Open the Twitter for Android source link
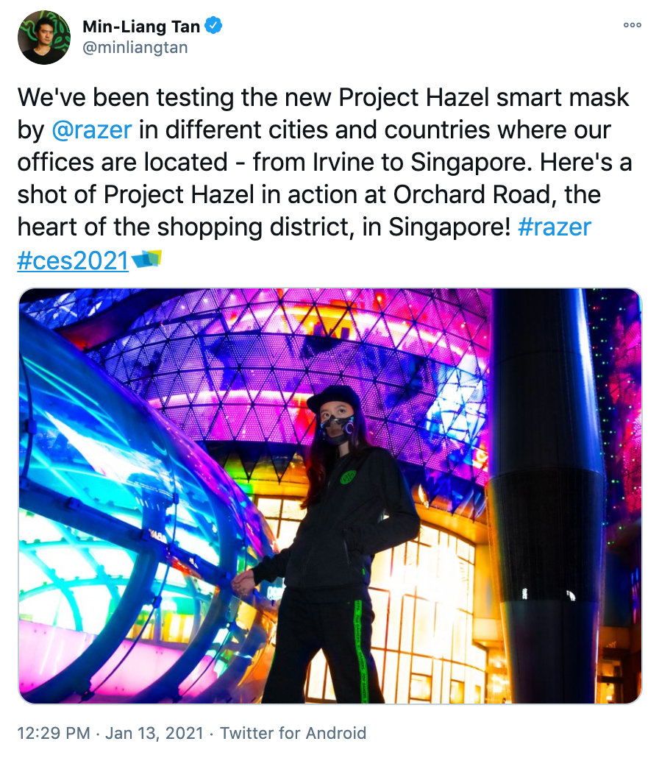This screenshot has height=758, width=659. coord(293,733)
